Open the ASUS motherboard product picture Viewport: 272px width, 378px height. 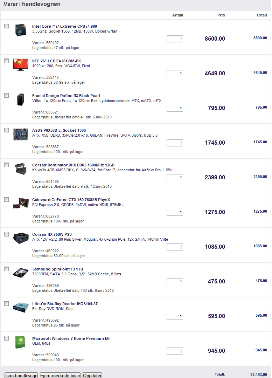(21, 134)
